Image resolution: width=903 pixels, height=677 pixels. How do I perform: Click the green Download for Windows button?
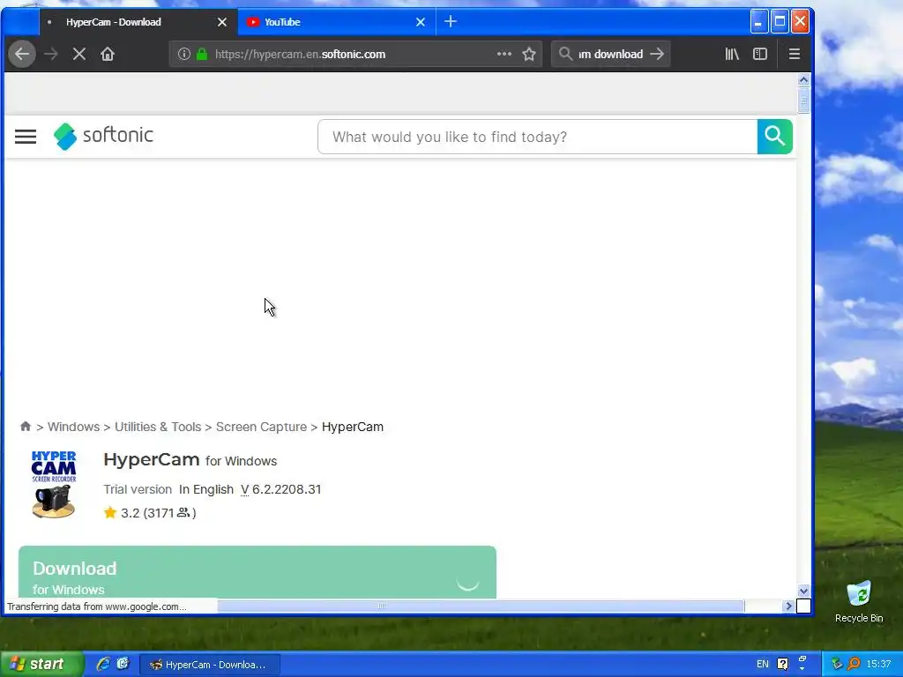coord(257,572)
